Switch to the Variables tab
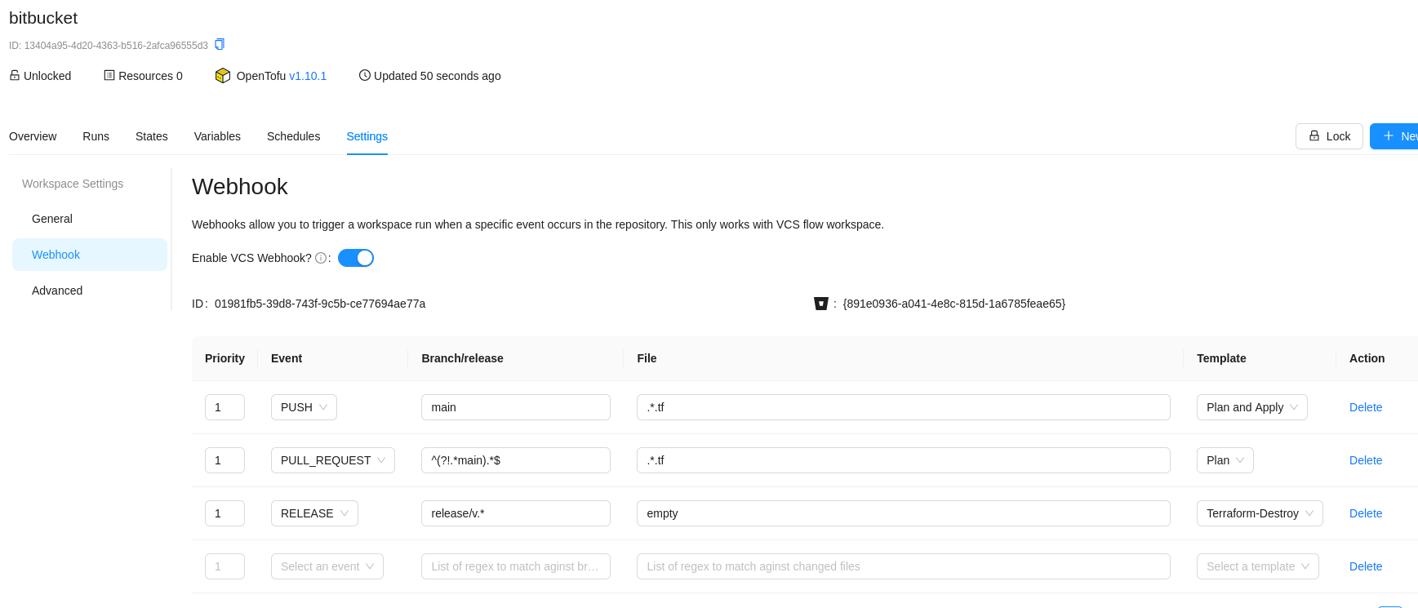The height and width of the screenshot is (608, 1418). click(217, 136)
